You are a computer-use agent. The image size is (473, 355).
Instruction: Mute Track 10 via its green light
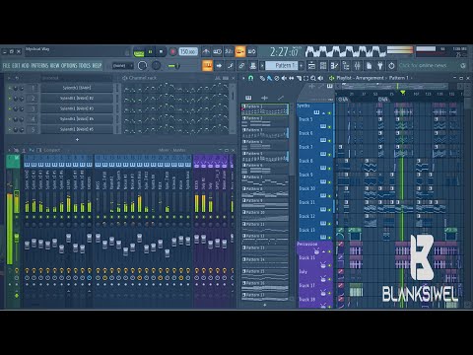[330, 195]
